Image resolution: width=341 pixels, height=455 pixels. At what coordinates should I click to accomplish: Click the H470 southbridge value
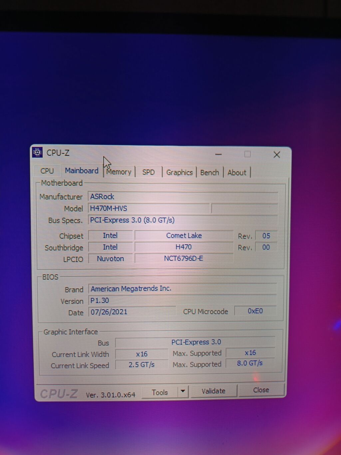(x=184, y=247)
